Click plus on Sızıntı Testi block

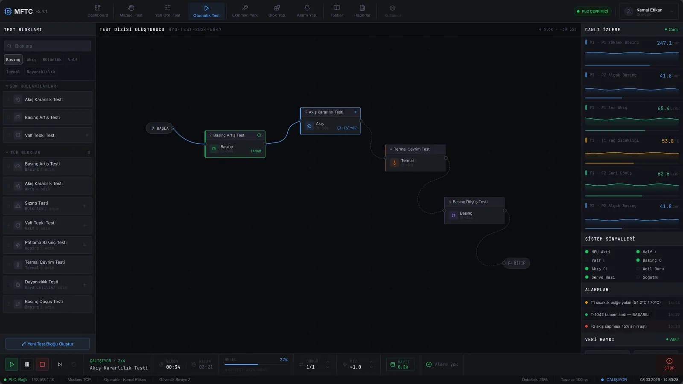point(85,206)
